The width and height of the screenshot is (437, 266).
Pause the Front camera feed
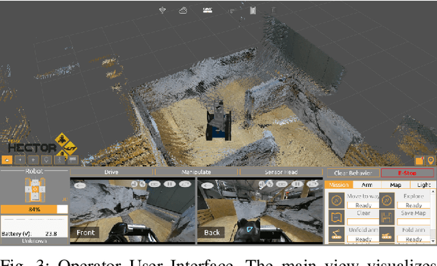[x=170, y=184]
